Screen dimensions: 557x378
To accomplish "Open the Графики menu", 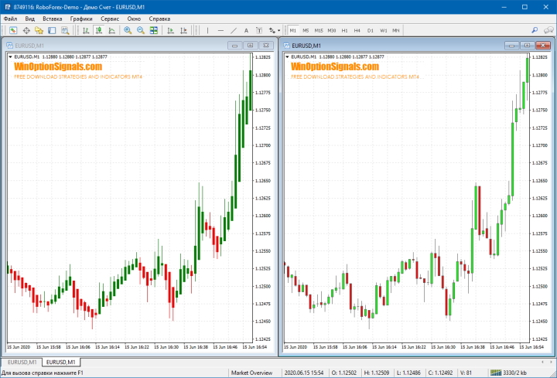I will [80, 18].
